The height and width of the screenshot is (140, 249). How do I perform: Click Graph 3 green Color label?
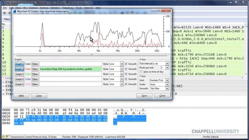click(x=28, y=74)
